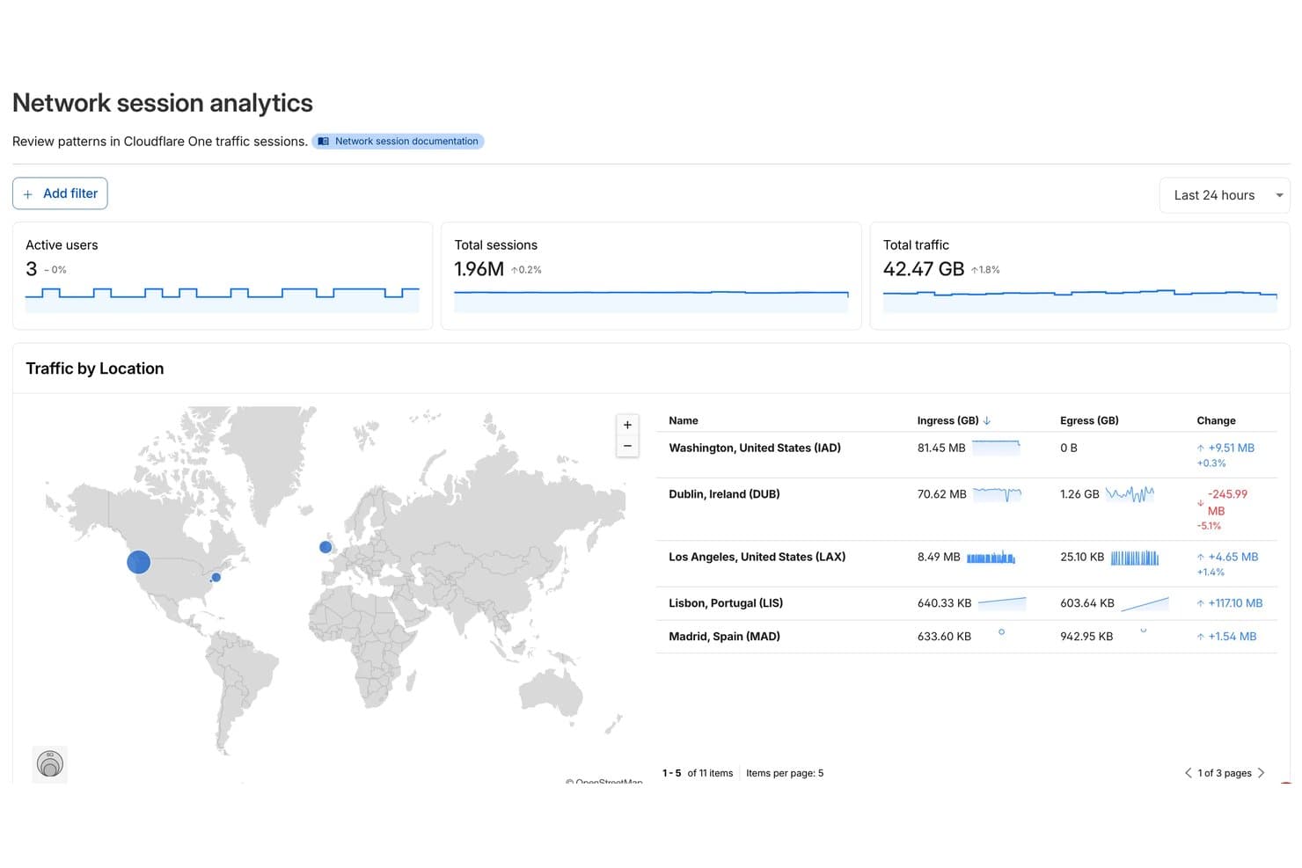Click the book icon in documentation badge

323,141
